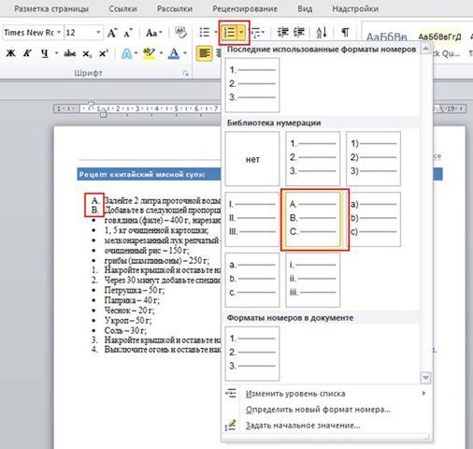Open multilevel list icon
This screenshot has height=449, width=473.
click(255, 32)
